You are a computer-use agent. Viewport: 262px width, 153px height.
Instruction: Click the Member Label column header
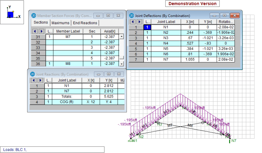pos(68,31)
